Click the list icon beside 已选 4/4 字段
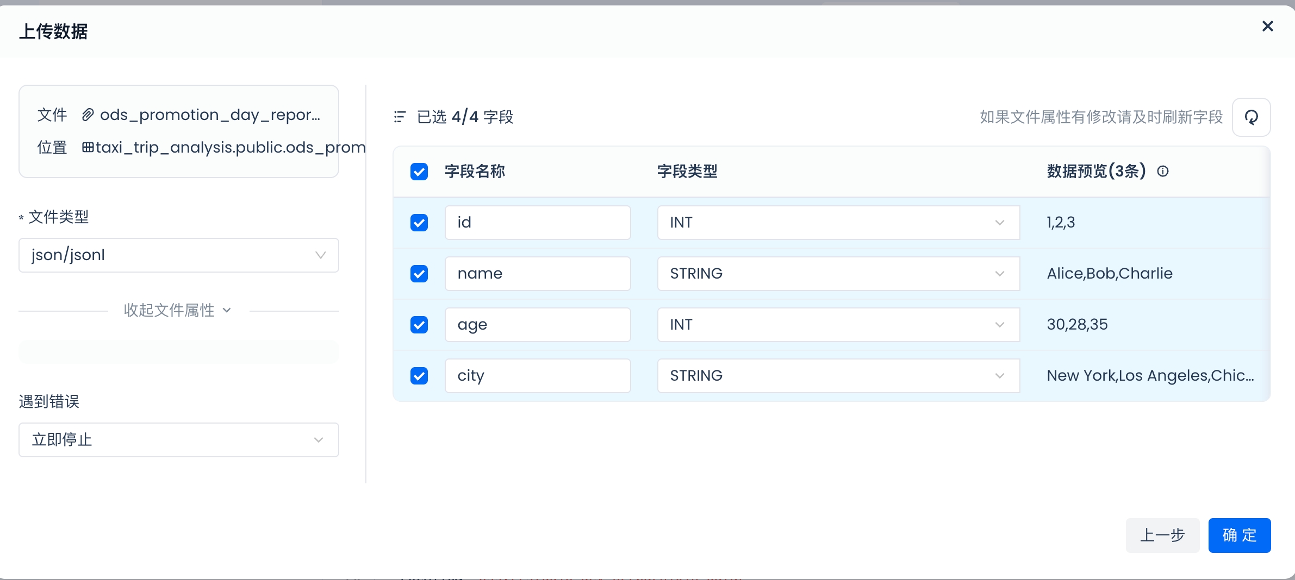Viewport: 1295px width, 580px height. pyautogui.click(x=400, y=117)
